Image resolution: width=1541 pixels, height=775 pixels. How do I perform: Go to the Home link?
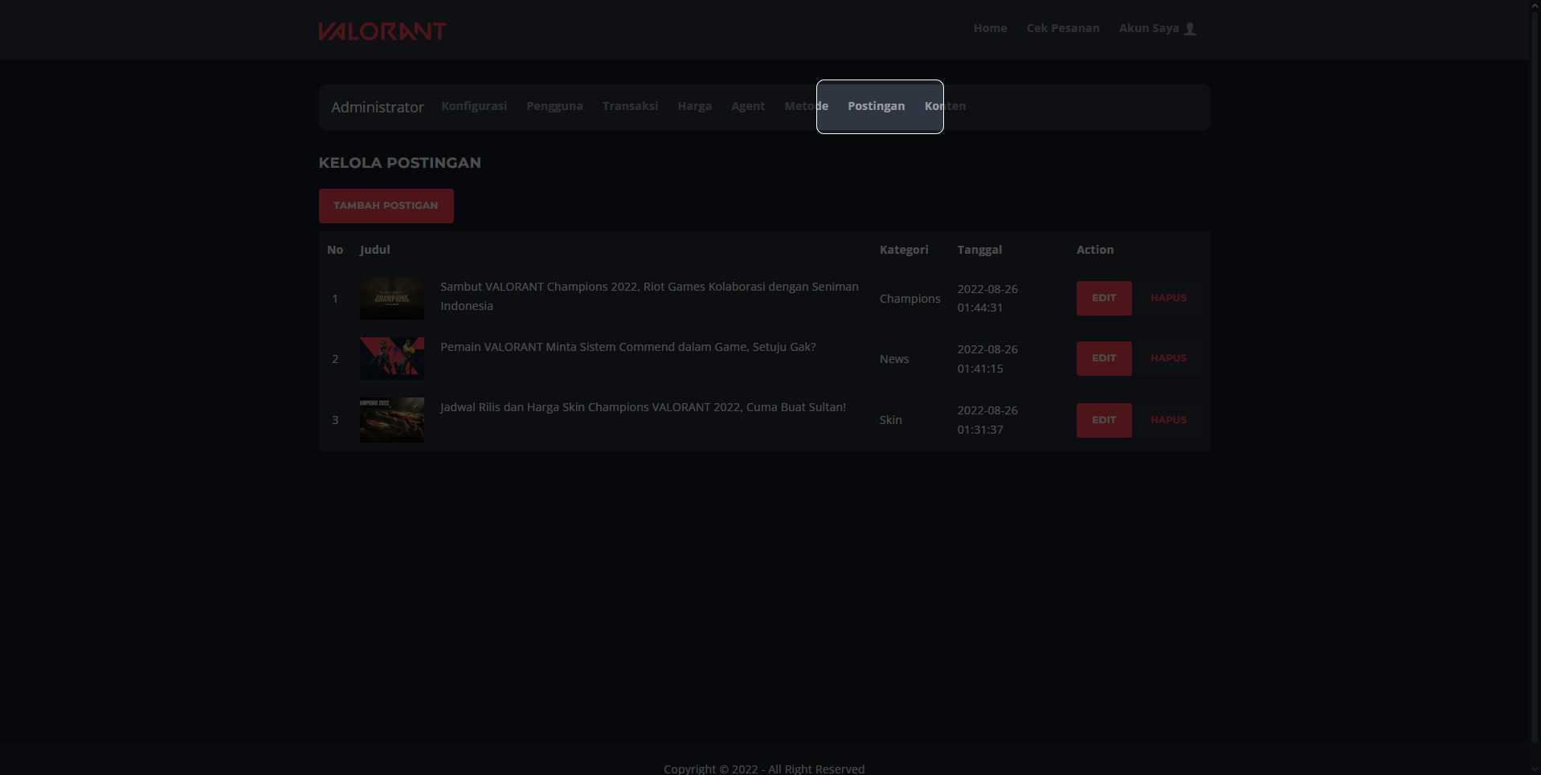[990, 28]
